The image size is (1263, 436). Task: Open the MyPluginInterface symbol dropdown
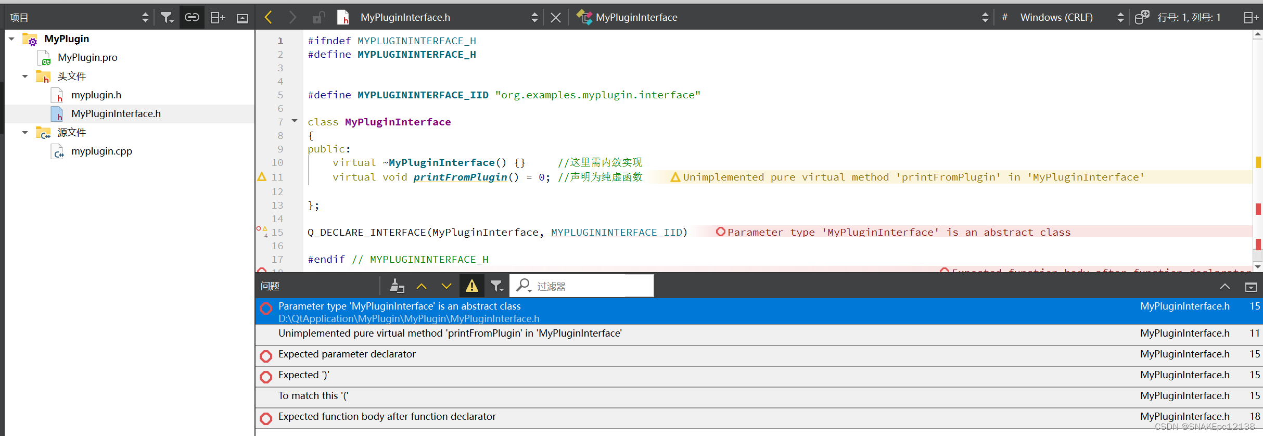985,18
